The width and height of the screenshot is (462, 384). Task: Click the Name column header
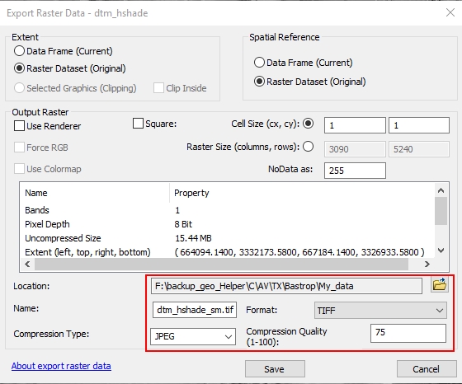click(x=95, y=193)
